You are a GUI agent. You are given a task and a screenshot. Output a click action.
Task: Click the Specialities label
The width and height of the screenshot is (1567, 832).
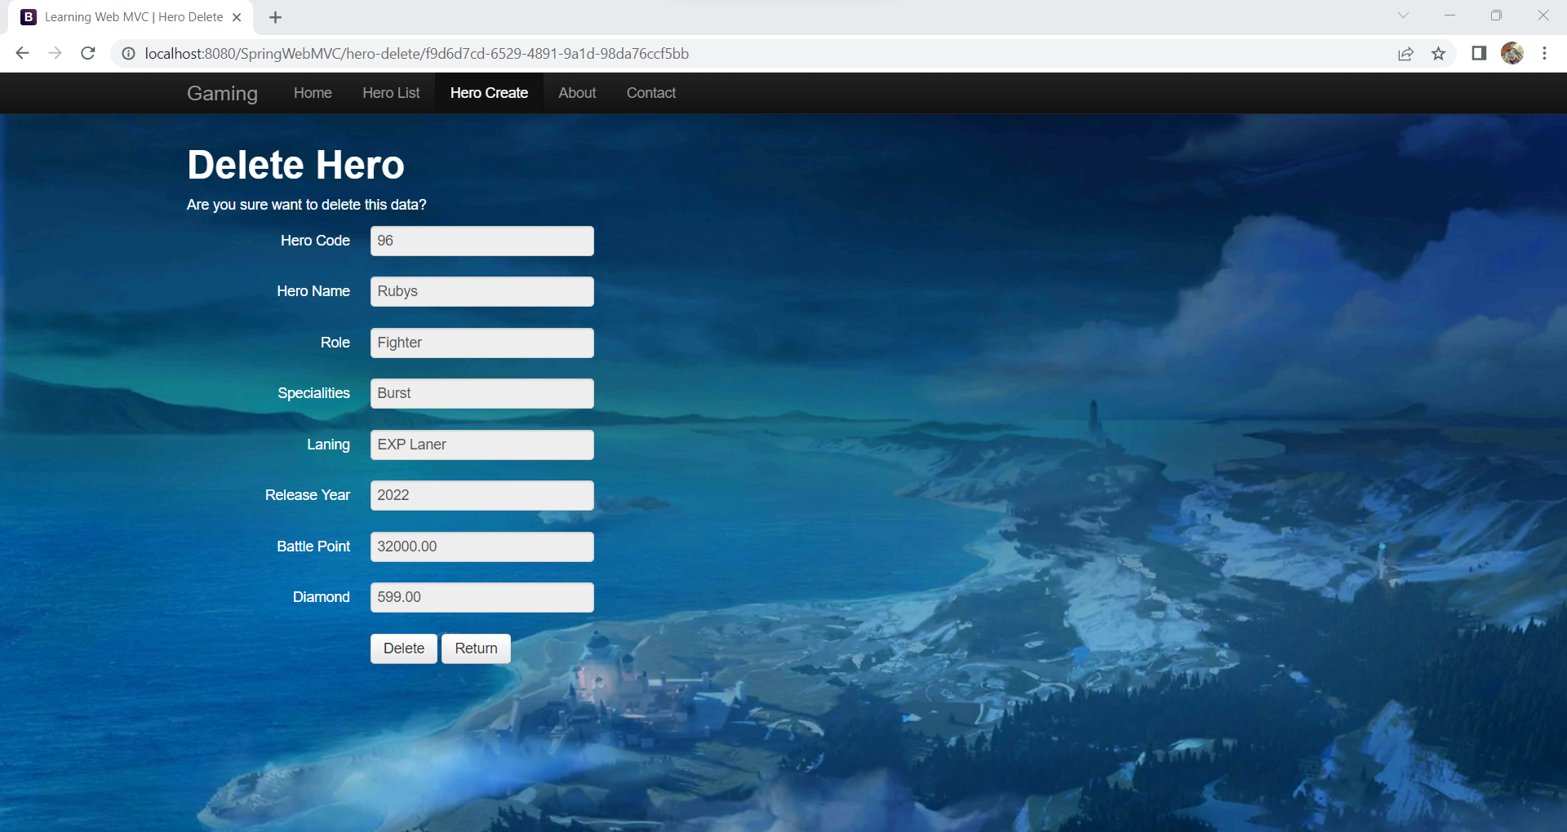(x=313, y=393)
